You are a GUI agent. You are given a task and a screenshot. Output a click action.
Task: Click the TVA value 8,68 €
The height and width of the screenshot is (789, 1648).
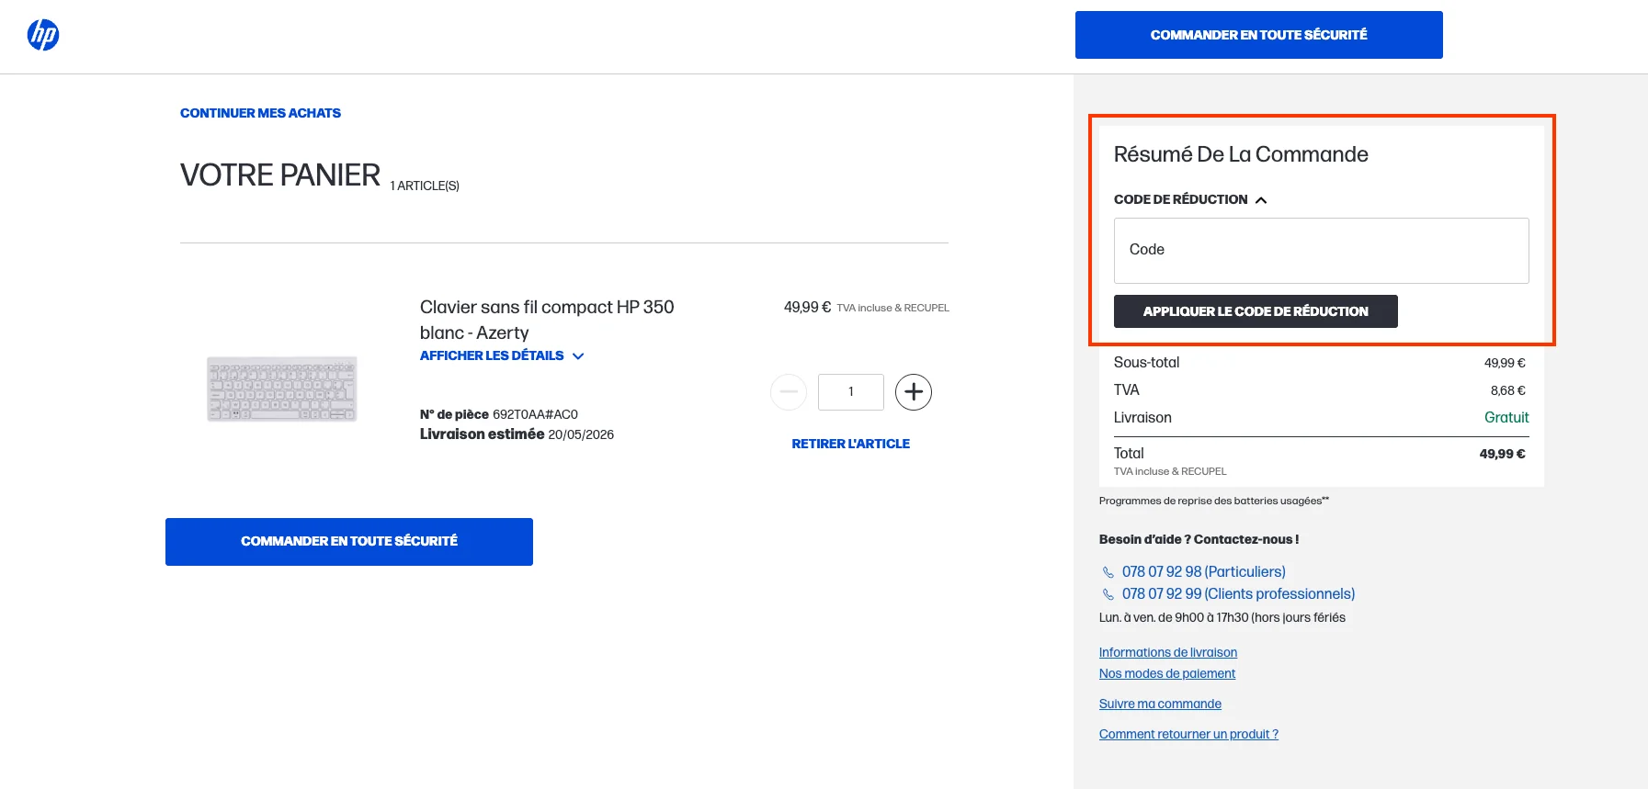[x=1507, y=390]
